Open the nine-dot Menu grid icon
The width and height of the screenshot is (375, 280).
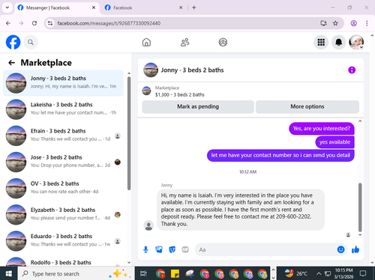[321, 42]
